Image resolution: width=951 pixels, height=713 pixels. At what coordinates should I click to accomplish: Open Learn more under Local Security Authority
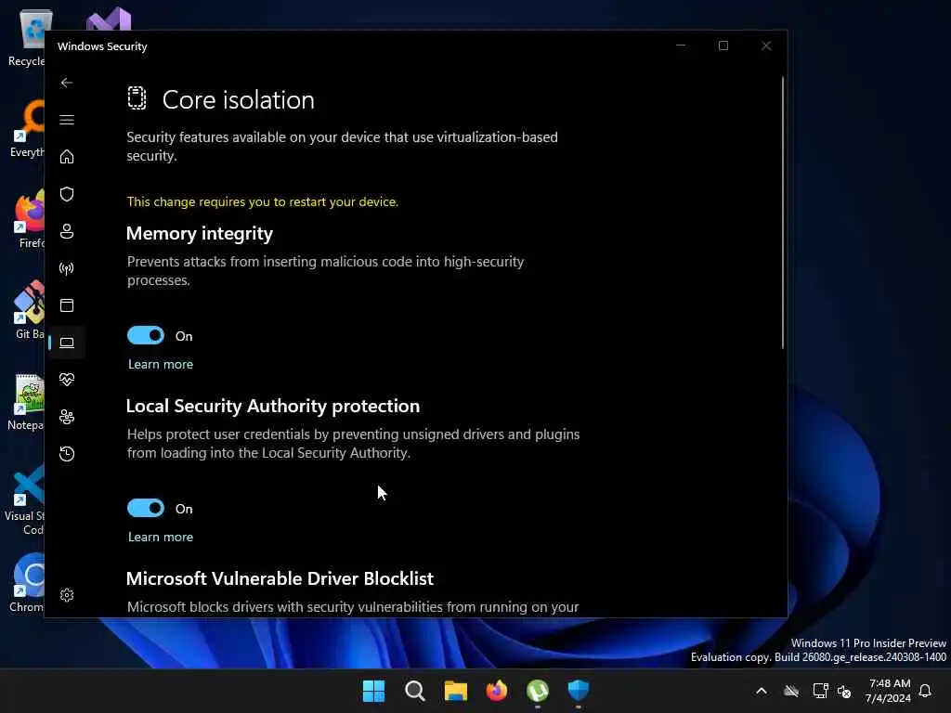point(161,538)
